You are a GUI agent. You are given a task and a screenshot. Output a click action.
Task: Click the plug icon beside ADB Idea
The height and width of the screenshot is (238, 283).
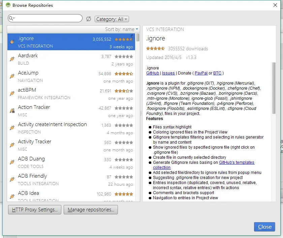pyautogui.click(x=12, y=196)
